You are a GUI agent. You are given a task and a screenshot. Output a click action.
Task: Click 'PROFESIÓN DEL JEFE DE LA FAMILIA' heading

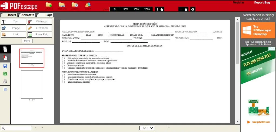point(79,56)
